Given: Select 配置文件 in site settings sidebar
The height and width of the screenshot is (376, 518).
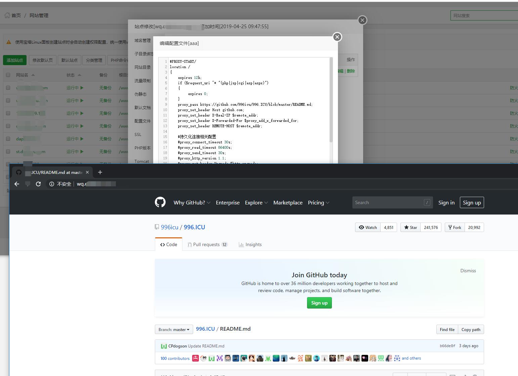Looking at the screenshot, I should 143,121.
